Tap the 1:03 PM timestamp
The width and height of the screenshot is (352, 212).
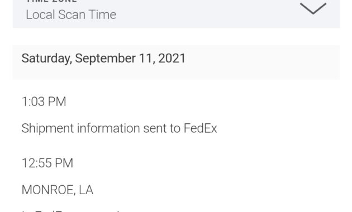pos(44,102)
